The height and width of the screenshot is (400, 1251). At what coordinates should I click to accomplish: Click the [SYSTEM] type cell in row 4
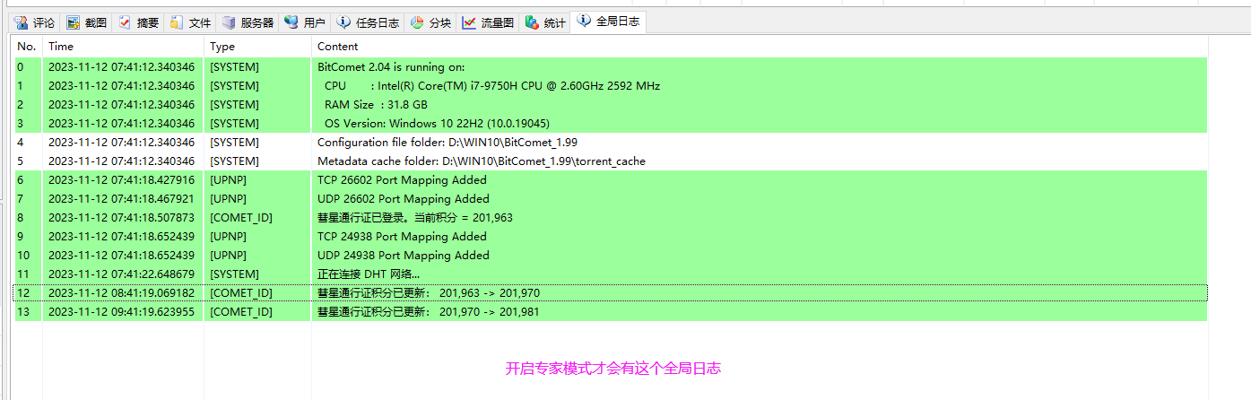pos(234,143)
